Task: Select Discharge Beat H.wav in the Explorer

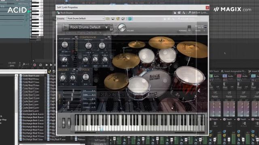Action: coord(32,136)
